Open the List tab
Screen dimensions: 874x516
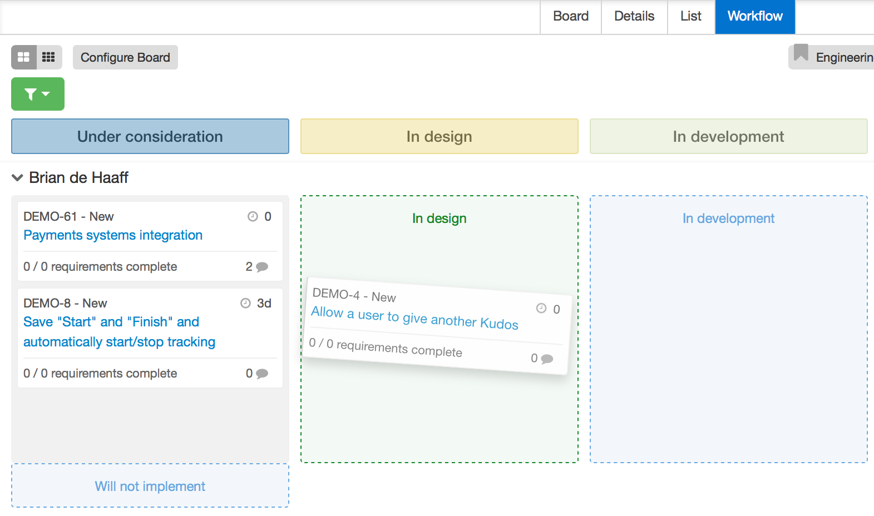tap(691, 17)
